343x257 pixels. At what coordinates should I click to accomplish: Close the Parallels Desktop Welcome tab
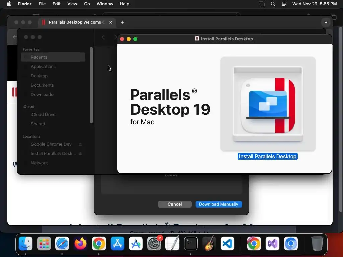[111, 22]
